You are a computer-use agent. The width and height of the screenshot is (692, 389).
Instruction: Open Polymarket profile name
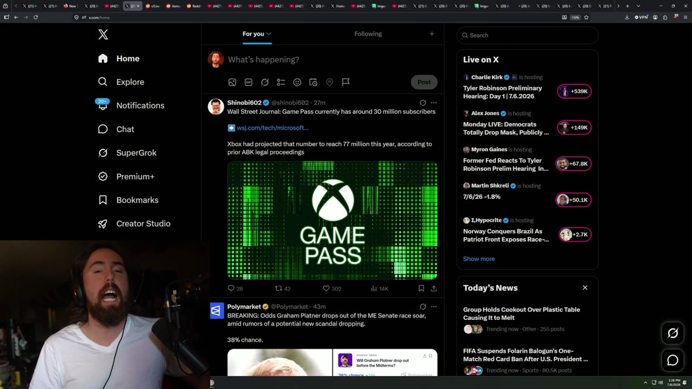coord(244,306)
